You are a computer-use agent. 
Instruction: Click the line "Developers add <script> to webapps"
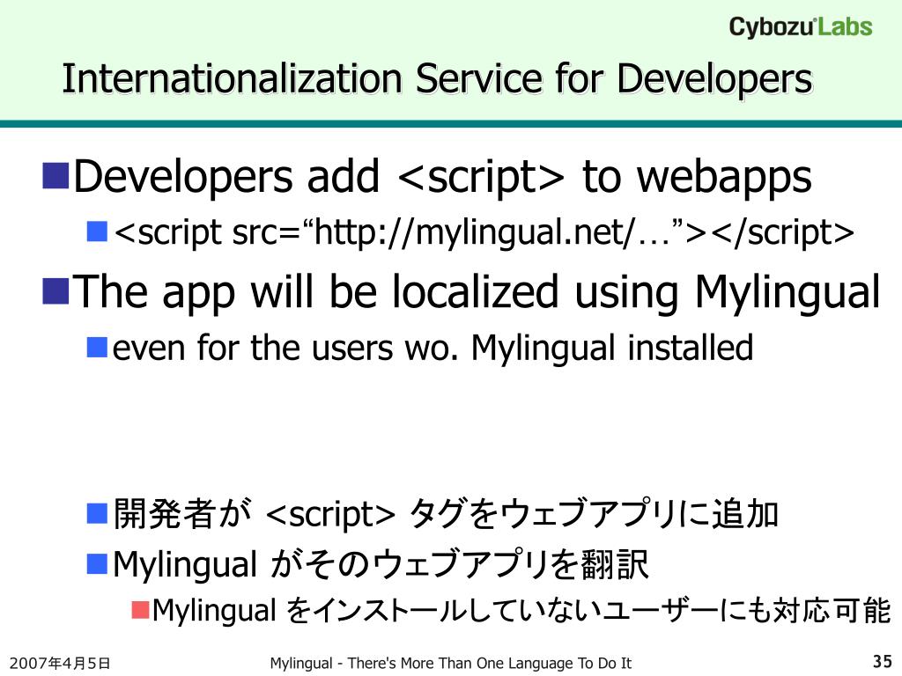click(442, 176)
